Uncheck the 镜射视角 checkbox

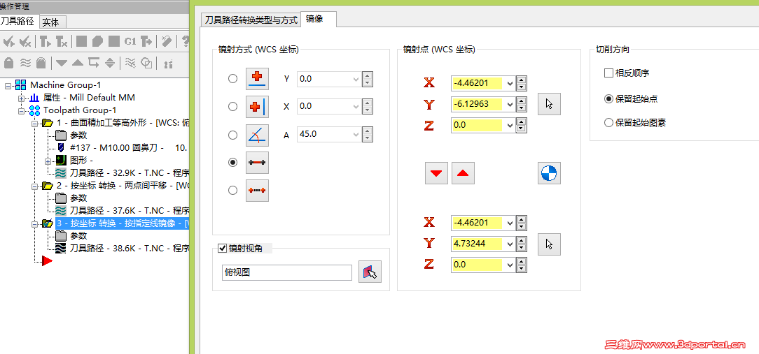pyautogui.click(x=223, y=248)
